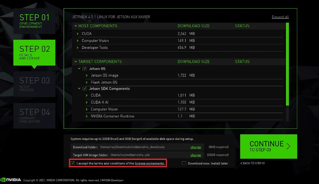Image resolution: width=319 pixels, height=184 pixels.
Task: Collapse the Target Components section
Action: [x=76, y=62]
